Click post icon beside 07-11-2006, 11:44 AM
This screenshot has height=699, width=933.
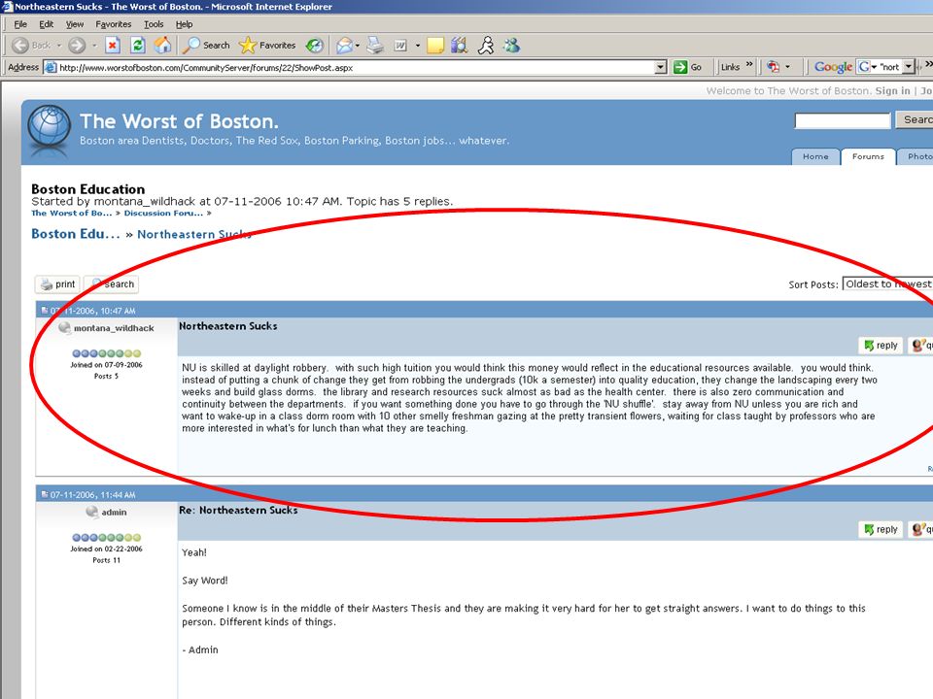(x=44, y=494)
